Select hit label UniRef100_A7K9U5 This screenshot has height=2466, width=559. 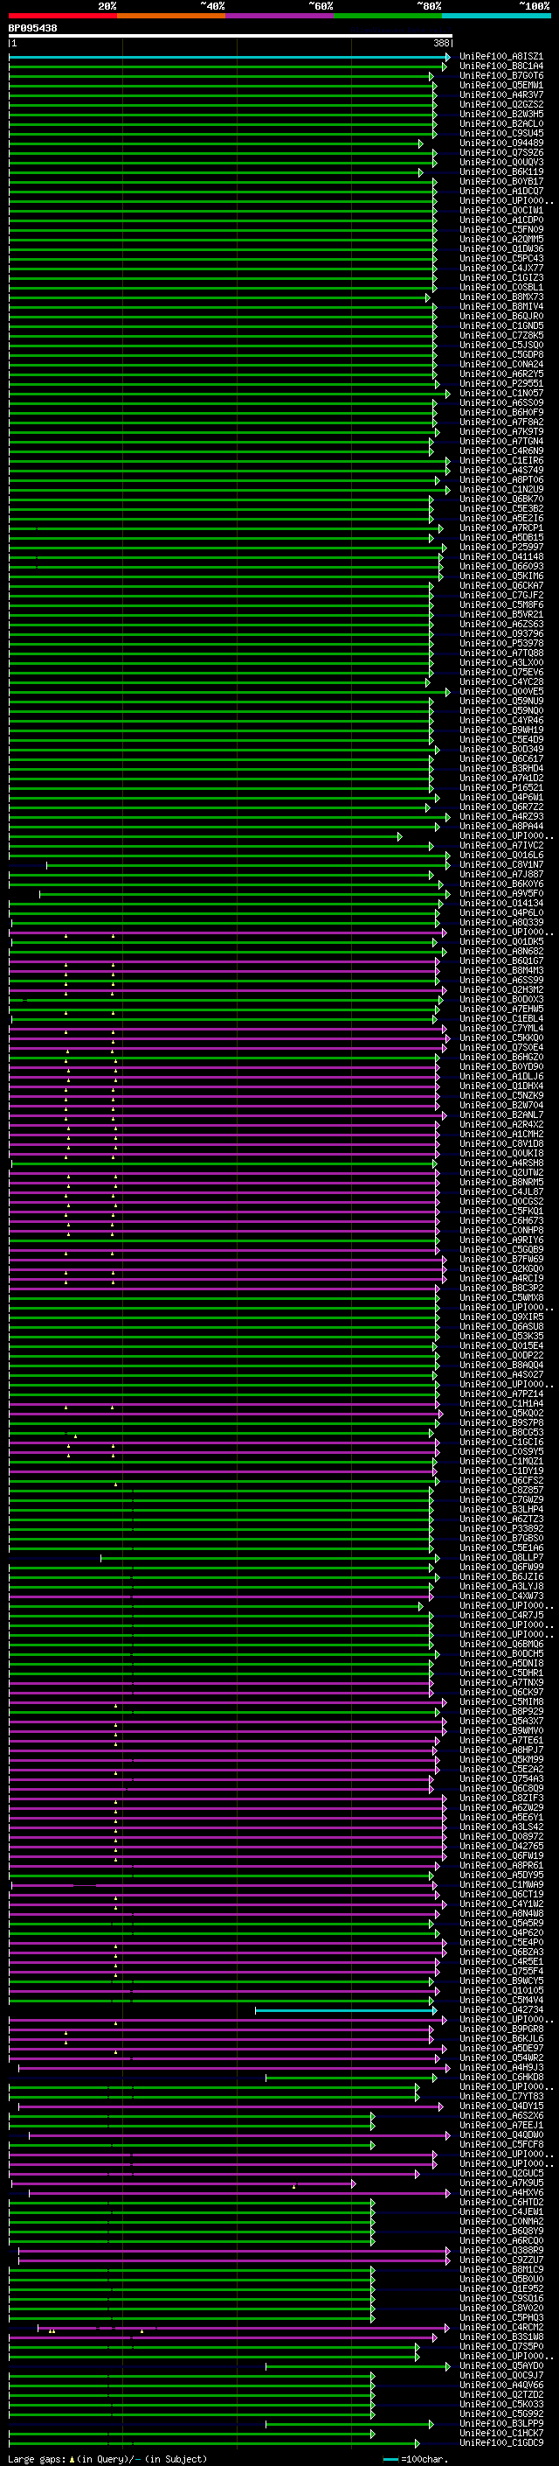500,2184
